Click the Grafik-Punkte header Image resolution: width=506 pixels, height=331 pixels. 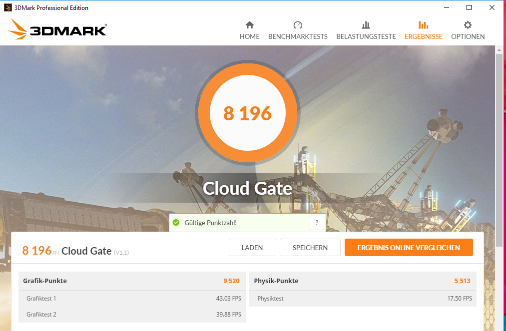pos(45,281)
